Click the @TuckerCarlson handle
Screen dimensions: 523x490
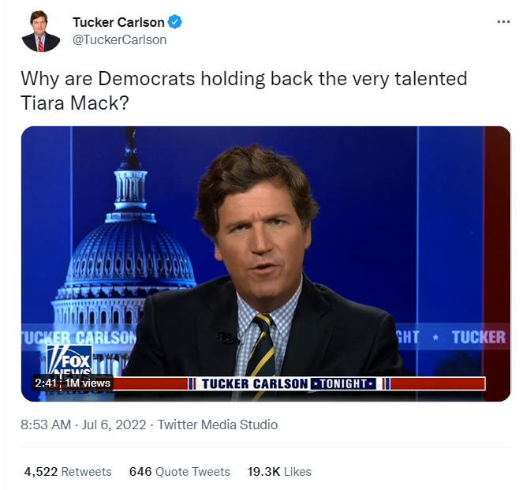119,39
